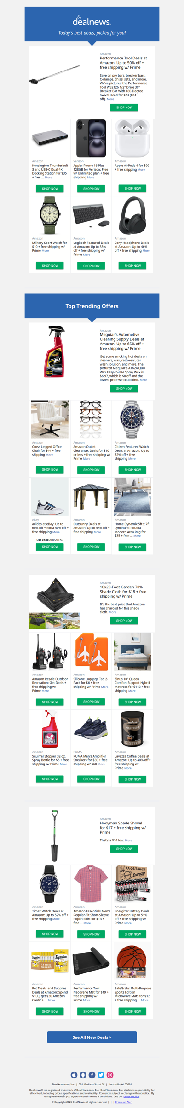Viewport: 184px width, 1108px height.
Task: Visit the DealNews Facebook page icon
Action: coord(92,1075)
